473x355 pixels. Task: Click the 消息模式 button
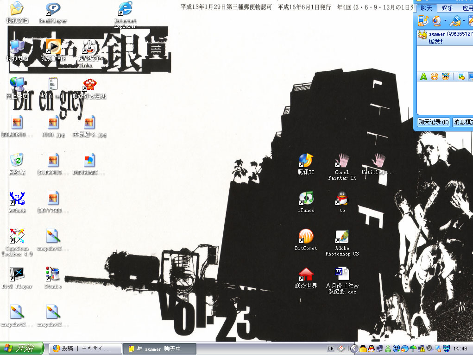pos(463,122)
